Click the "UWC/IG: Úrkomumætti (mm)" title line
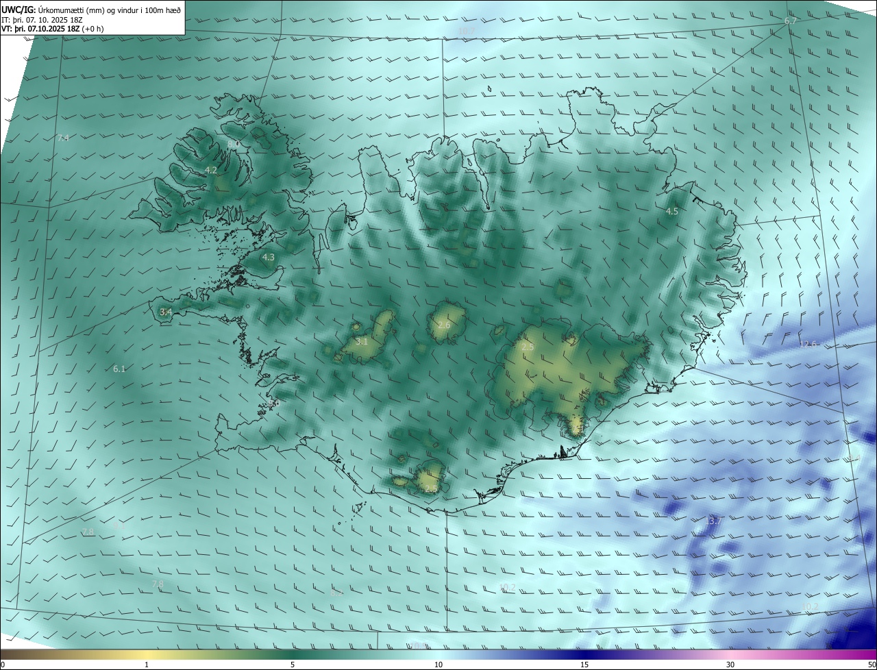Image resolution: width=877 pixels, height=670 pixels. [91, 10]
